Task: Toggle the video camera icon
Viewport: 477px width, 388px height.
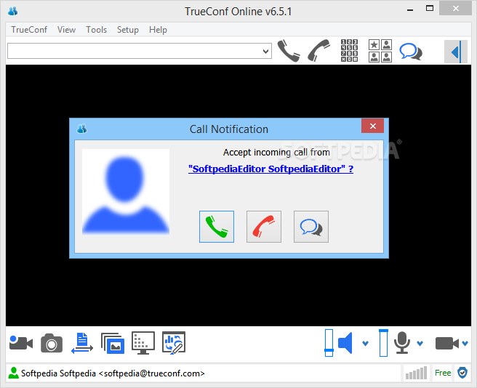Action: 447,343
